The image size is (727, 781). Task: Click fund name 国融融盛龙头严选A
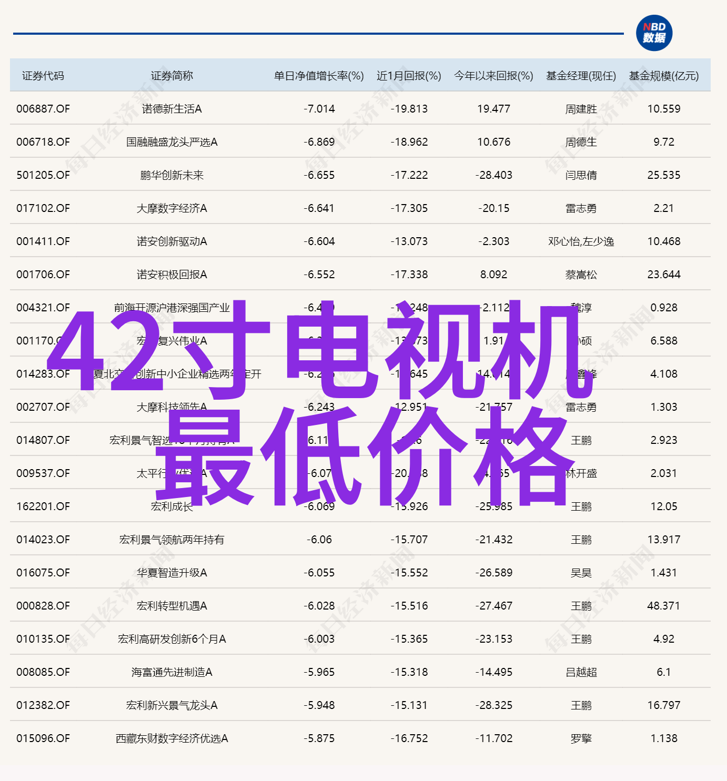(172, 142)
